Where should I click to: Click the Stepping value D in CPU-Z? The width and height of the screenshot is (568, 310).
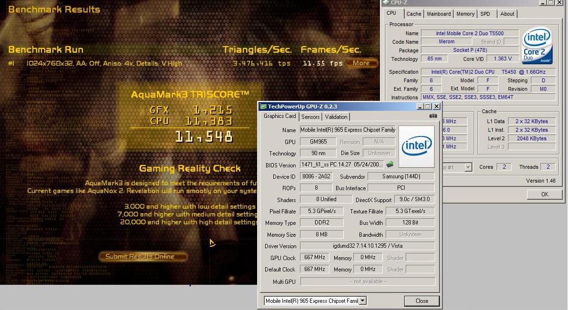543,80
